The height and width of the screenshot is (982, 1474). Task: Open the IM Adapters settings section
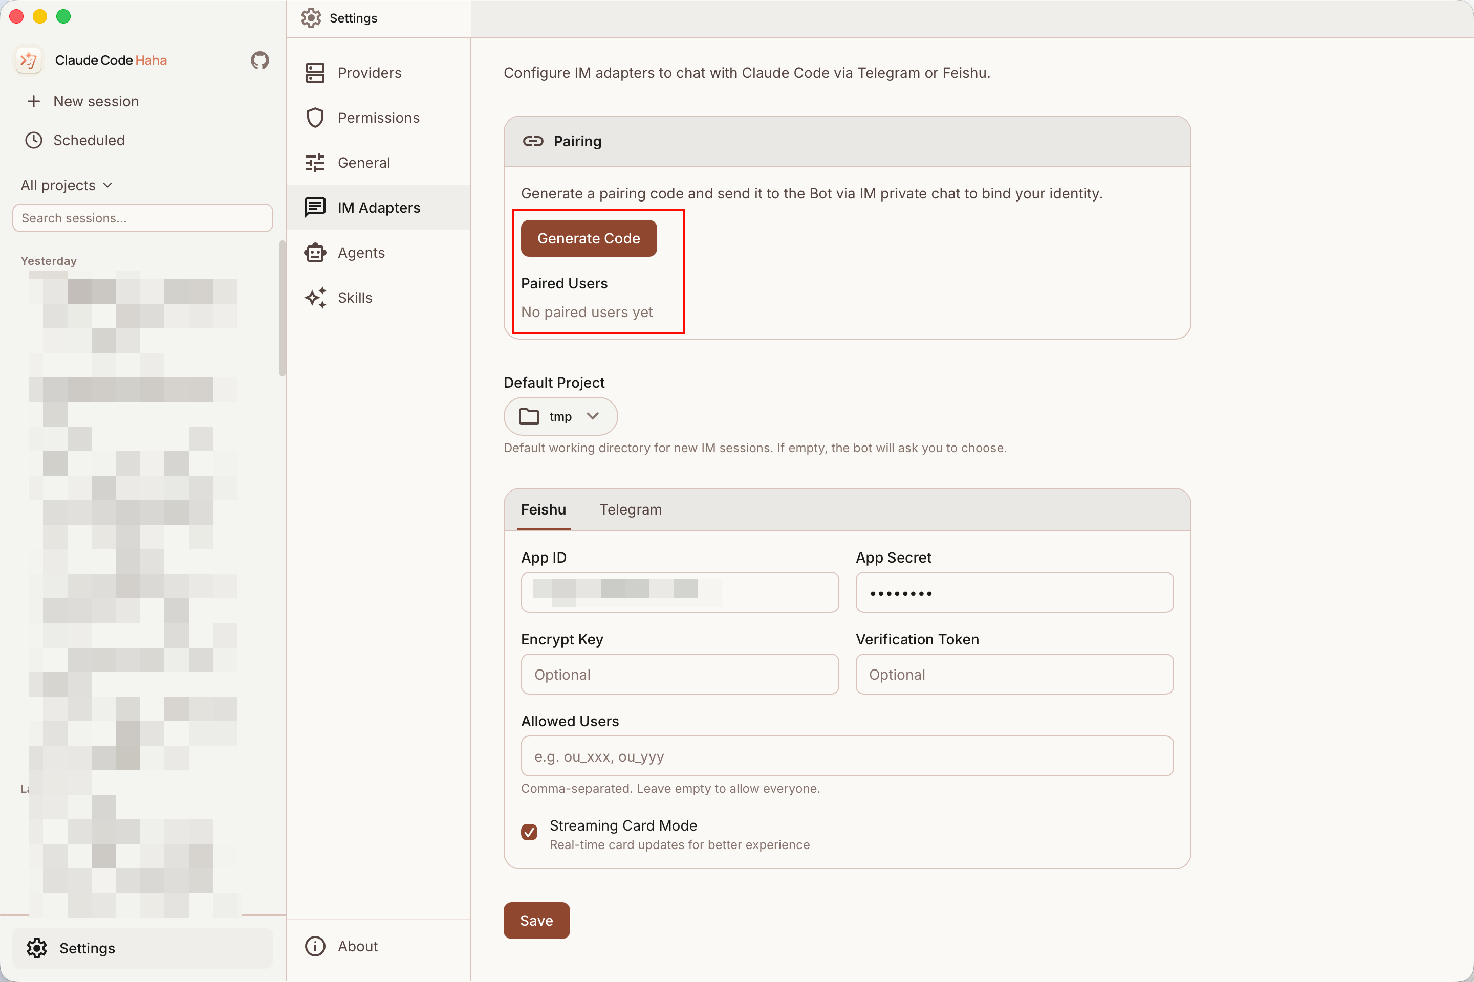pos(378,208)
